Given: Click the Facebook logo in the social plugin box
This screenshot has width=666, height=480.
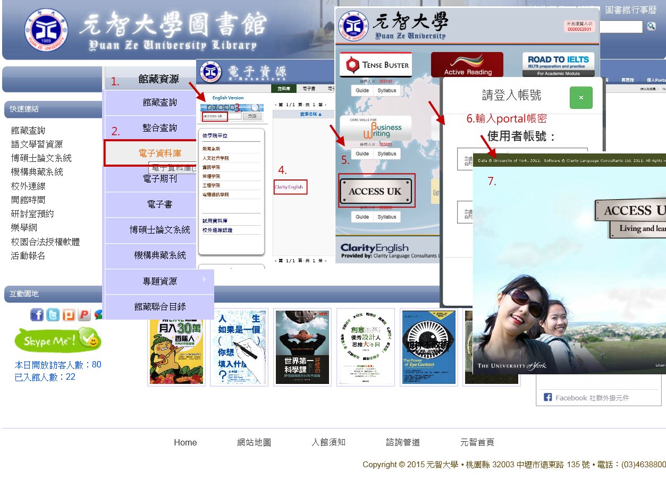Looking at the screenshot, I should pos(548,398).
